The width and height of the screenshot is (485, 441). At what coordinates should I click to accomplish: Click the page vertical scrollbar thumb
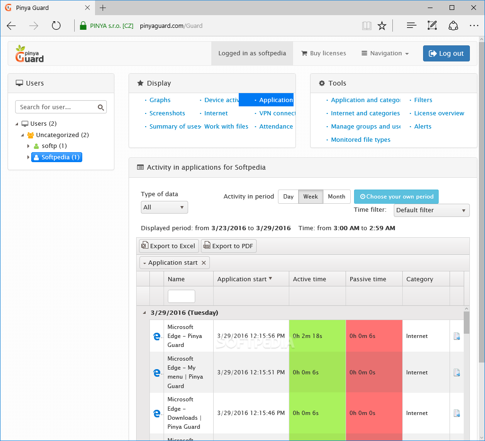coord(482,203)
